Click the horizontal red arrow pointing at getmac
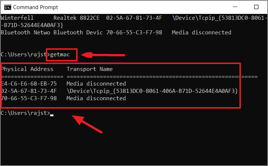The height and width of the screenshot is (166, 268). click(x=103, y=55)
